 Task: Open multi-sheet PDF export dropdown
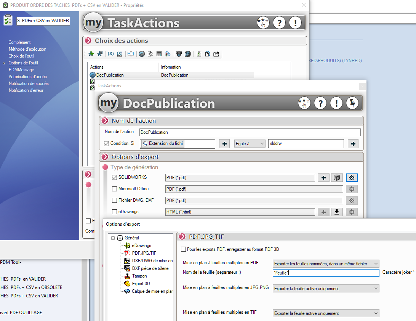coord(326,263)
